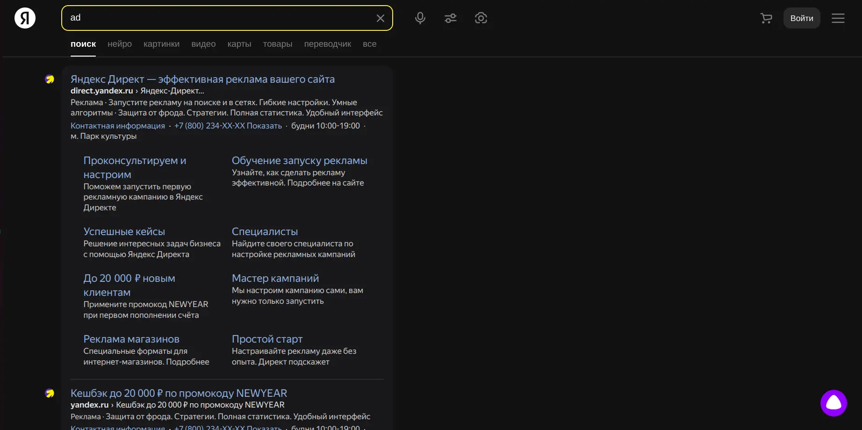Open 'Обучение запуску рекламы' sitelink
The image size is (862, 430).
click(300, 160)
